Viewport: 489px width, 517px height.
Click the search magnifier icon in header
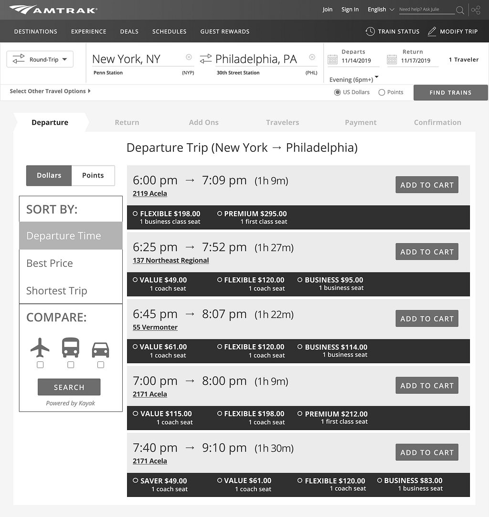(x=460, y=10)
